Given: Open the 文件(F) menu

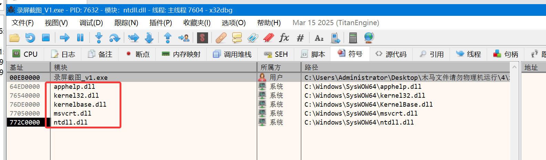Looking at the screenshot, I should 23,23.
